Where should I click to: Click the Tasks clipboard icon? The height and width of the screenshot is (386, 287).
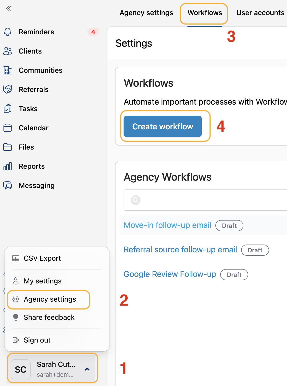pos(8,109)
